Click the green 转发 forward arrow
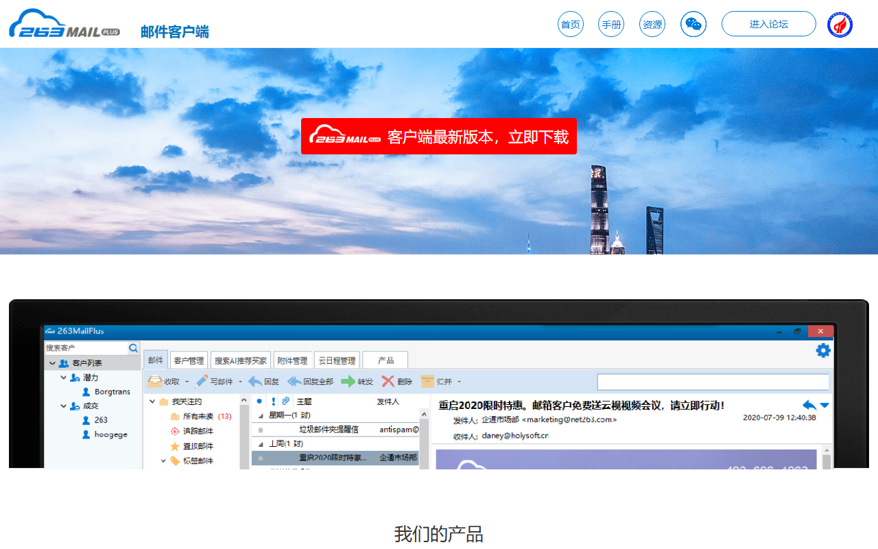The width and height of the screenshot is (878, 549). click(348, 382)
